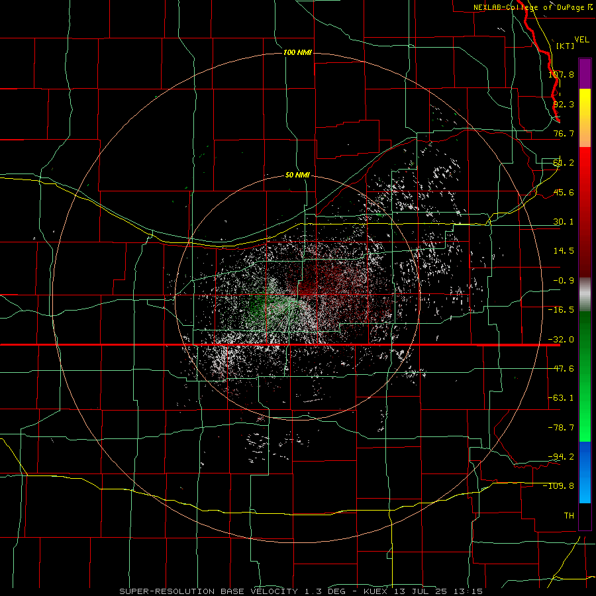Screen dimensions: 596x596
Task: Click the 76.7 velocity scale value
Action: coord(564,133)
